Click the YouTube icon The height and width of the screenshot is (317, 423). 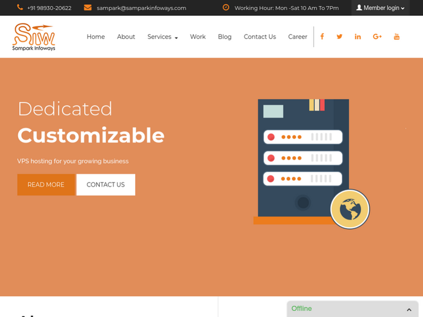397,36
